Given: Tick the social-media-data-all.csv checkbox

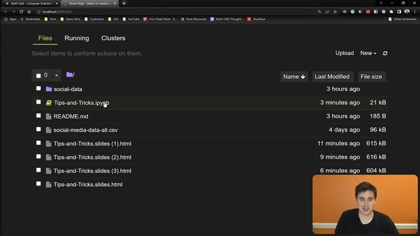Looking at the screenshot, I should [x=39, y=129].
